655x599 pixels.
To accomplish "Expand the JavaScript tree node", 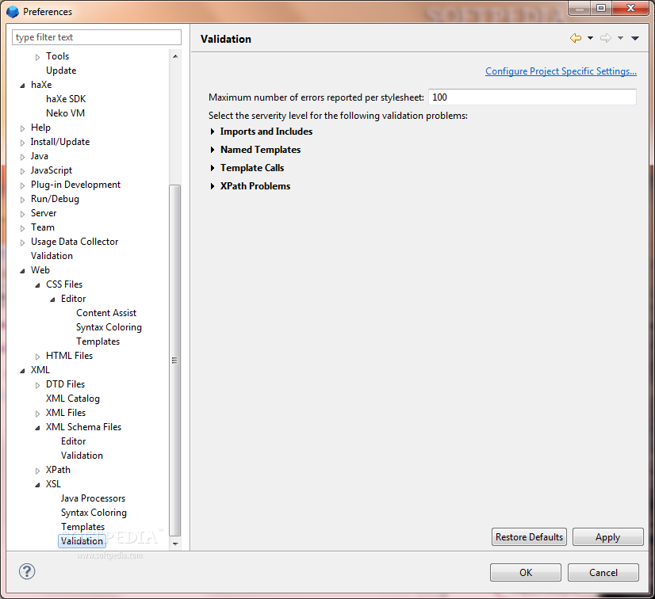I will [x=22, y=171].
